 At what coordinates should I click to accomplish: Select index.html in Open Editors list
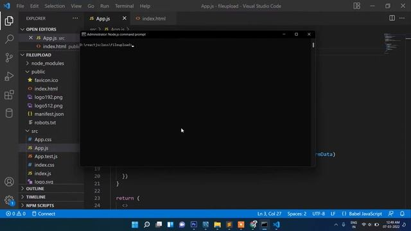(x=55, y=46)
